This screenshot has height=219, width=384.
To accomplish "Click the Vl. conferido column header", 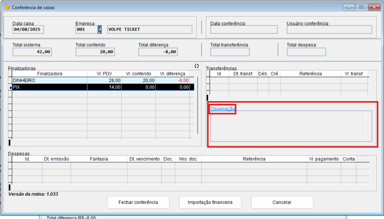I will (x=138, y=74).
